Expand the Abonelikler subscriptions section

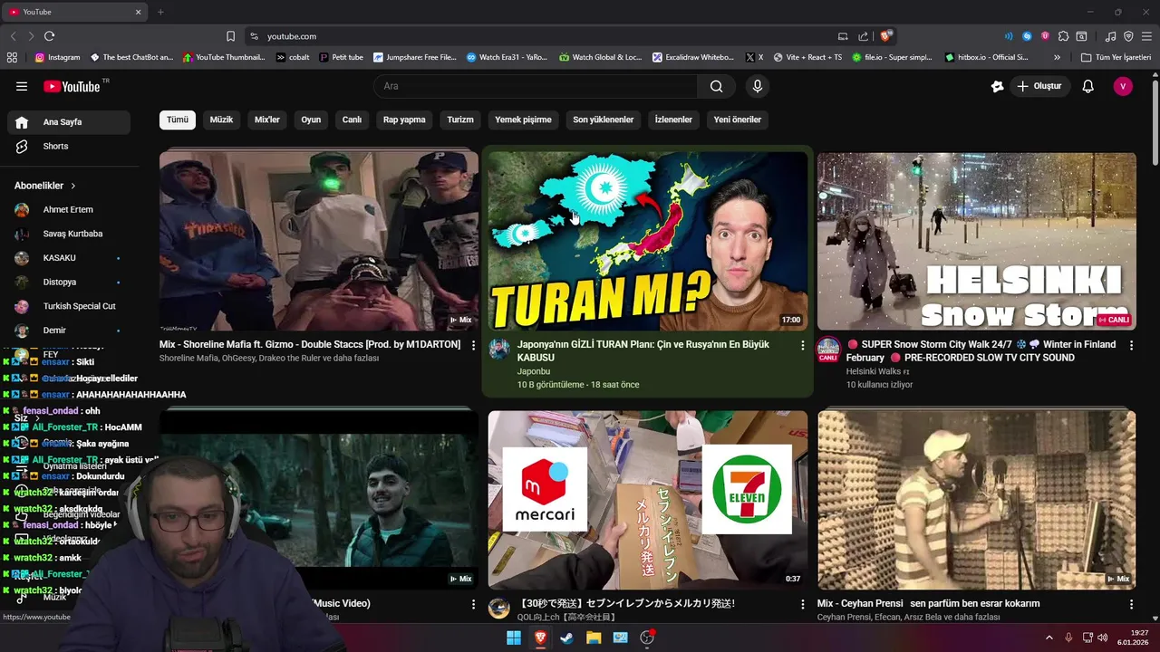(45, 186)
